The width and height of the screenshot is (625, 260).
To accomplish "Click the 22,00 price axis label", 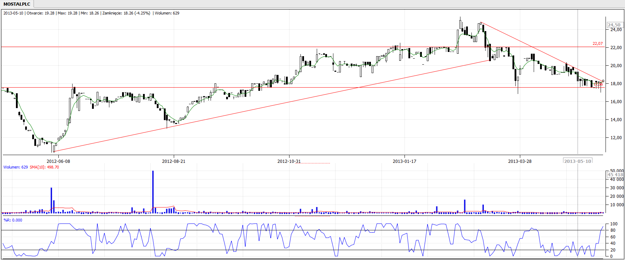I will (616, 47).
